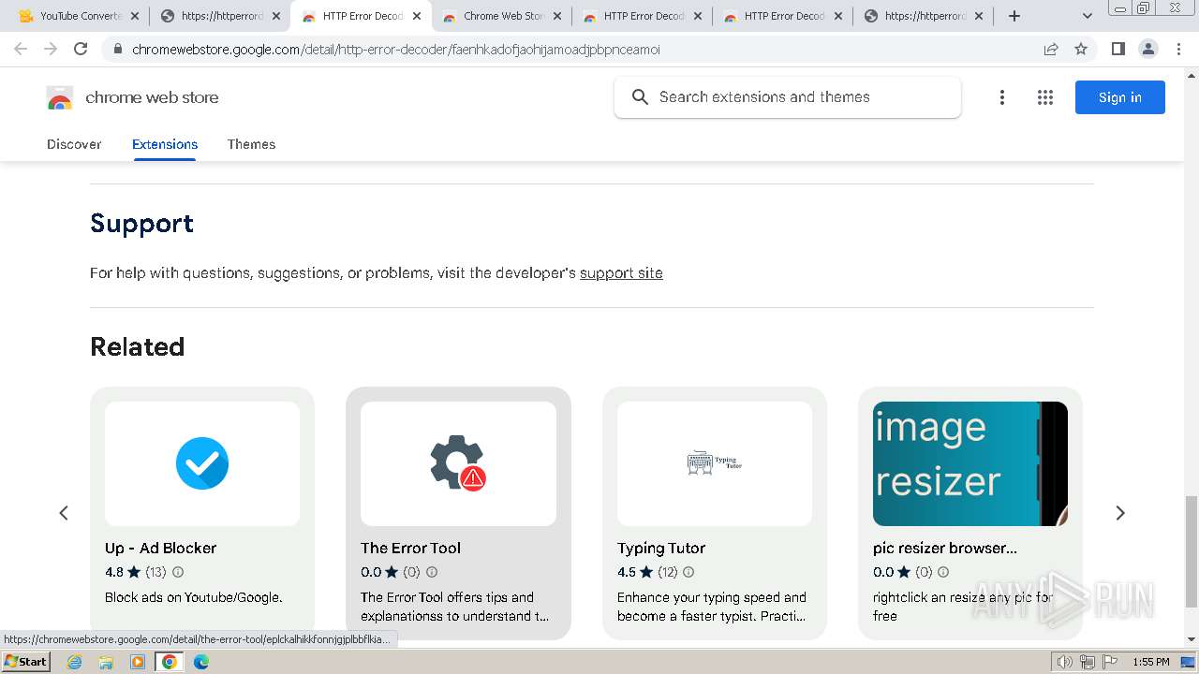Screen dimensions: 1199x674
Task: Click the image resizer thumbnail
Action: 970,463
